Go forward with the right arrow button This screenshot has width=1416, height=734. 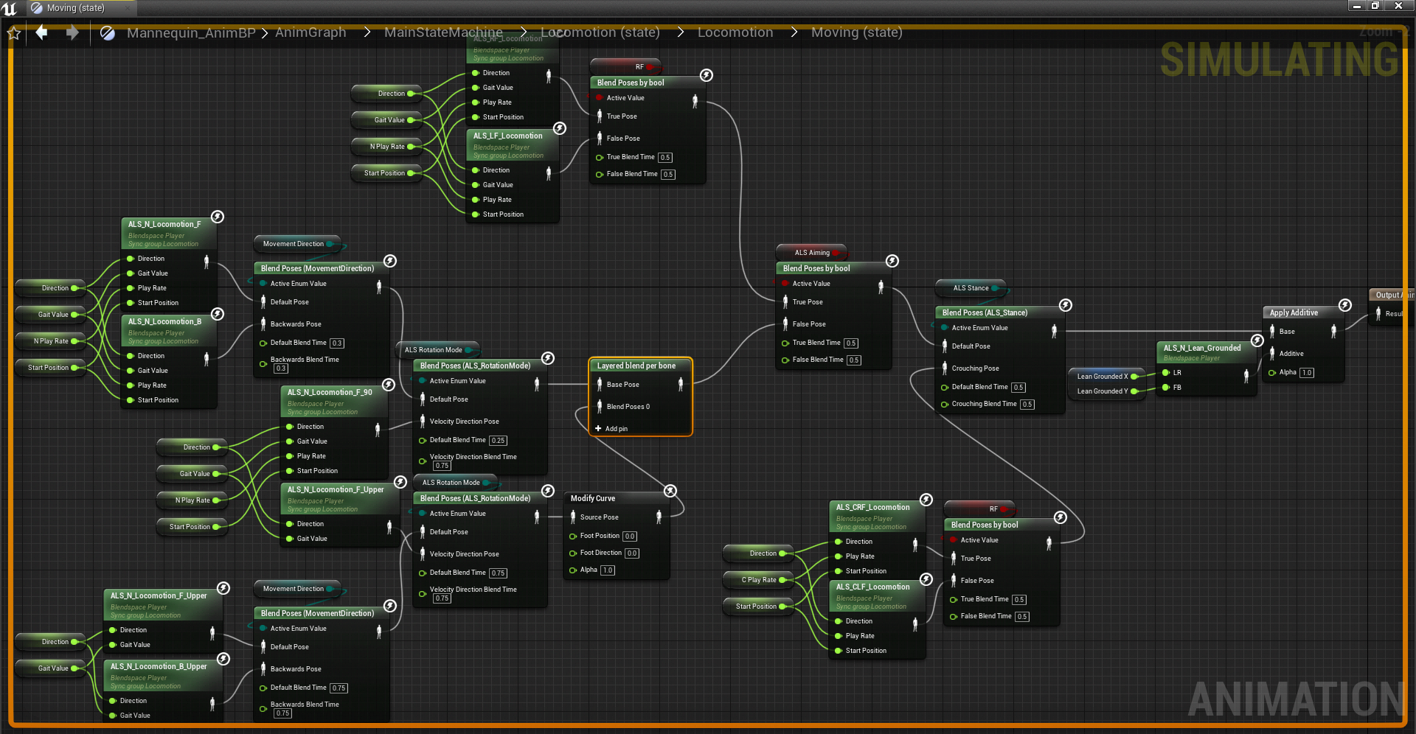[x=72, y=32]
